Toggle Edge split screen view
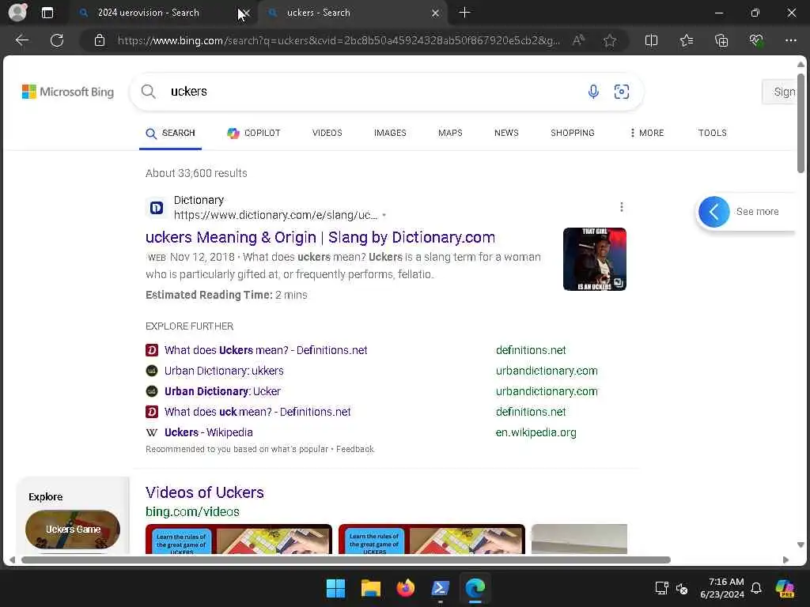This screenshot has width=810, height=607. click(x=652, y=40)
